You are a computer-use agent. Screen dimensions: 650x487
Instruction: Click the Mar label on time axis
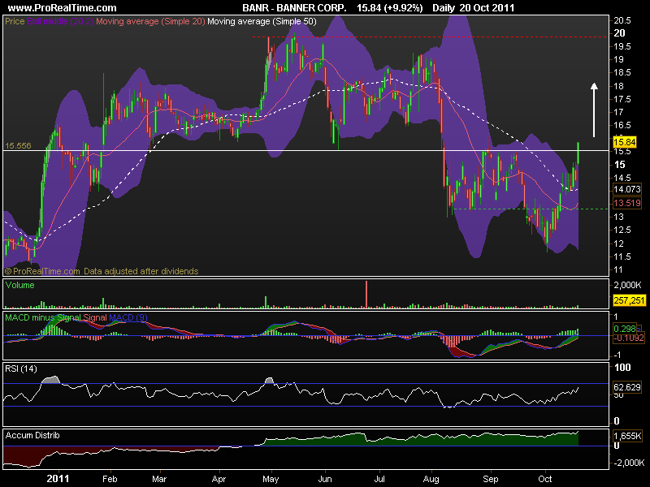click(159, 479)
